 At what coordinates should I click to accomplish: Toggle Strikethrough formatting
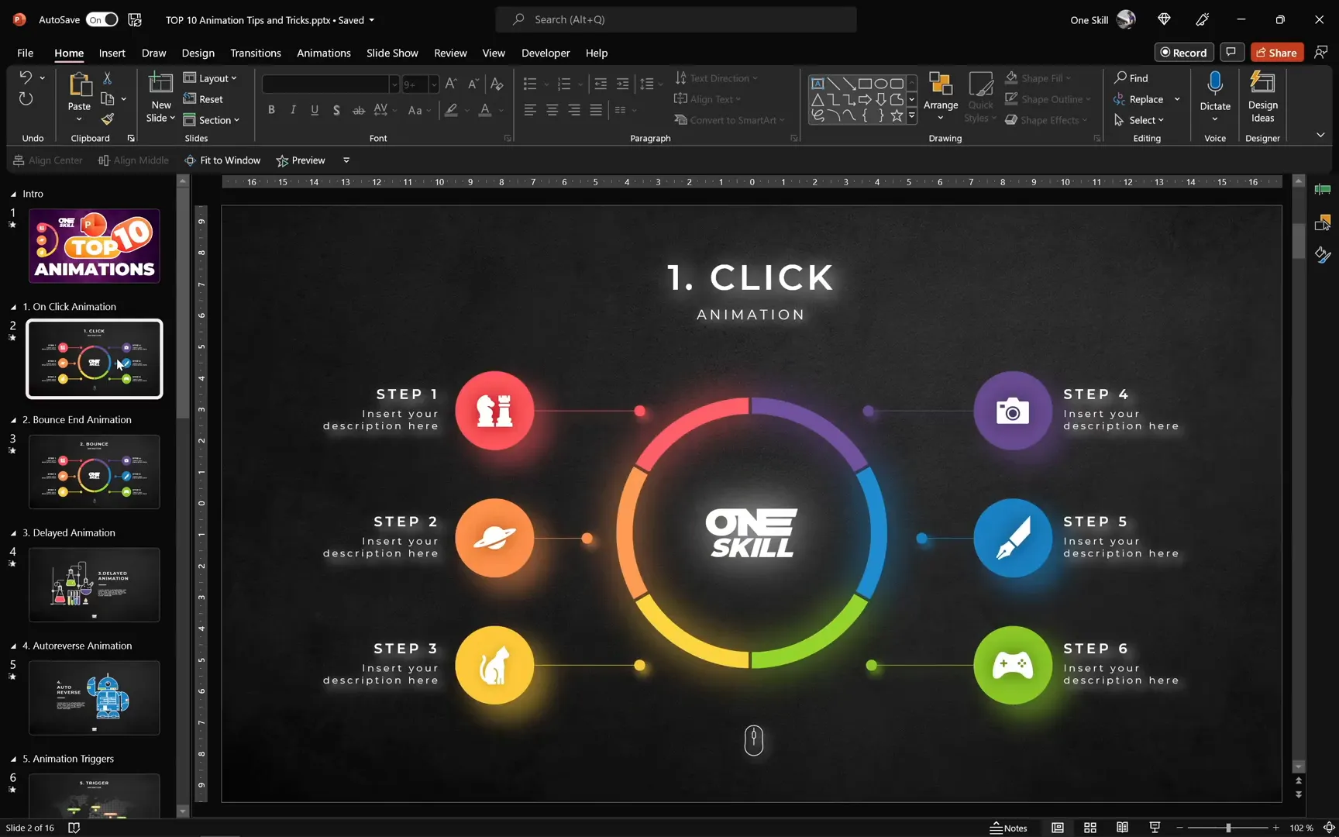coord(358,110)
